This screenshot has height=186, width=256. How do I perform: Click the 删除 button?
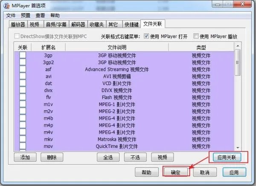[x=52, y=157]
